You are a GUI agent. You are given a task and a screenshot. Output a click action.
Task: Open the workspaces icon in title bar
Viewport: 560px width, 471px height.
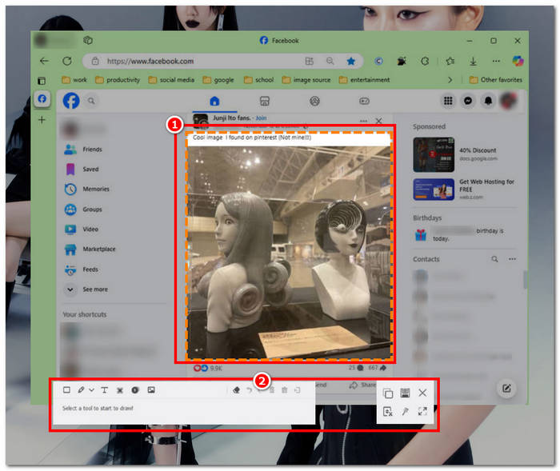[x=88, y=40]
